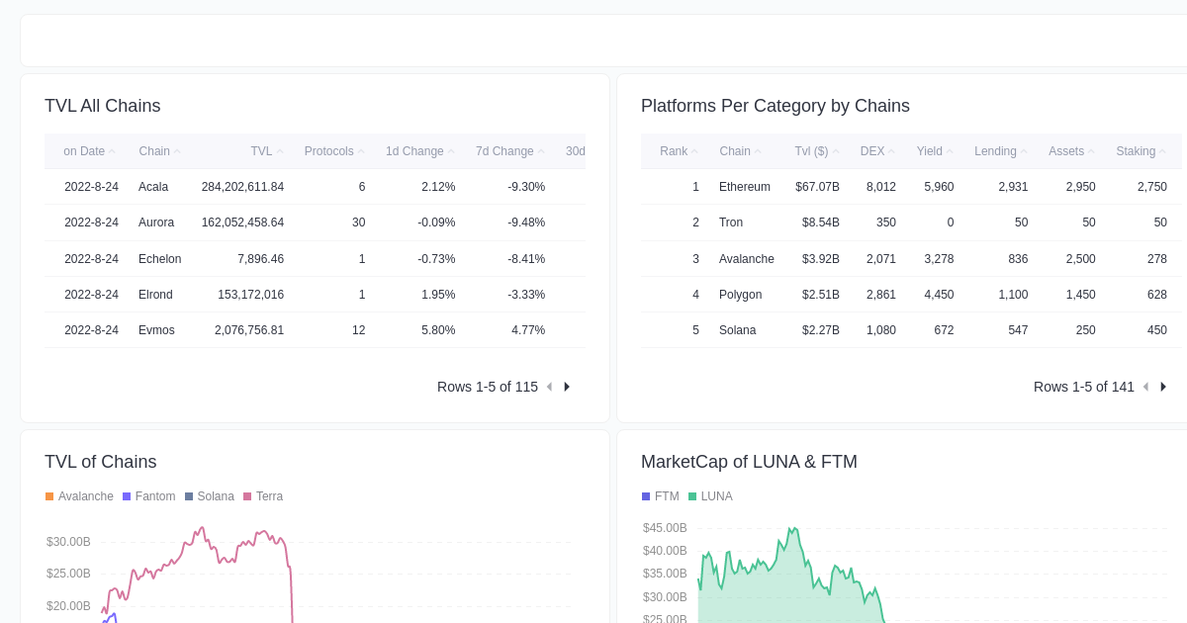Click the next page arrow in Platforms Per Category table
This screenshot has height=623, width=1187.
(1162, 387)
